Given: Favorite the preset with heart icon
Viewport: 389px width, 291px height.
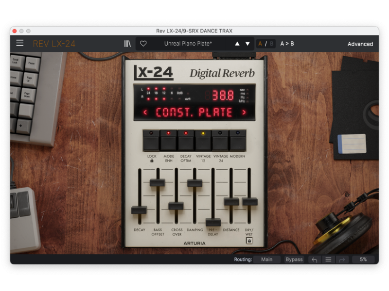Looking at the screenshot, I should click(x=143, y=44).
